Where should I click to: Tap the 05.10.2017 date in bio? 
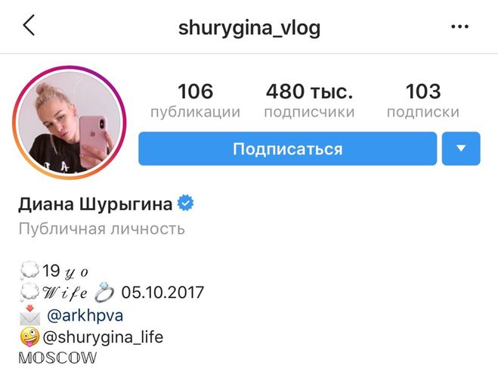(162, 293)
